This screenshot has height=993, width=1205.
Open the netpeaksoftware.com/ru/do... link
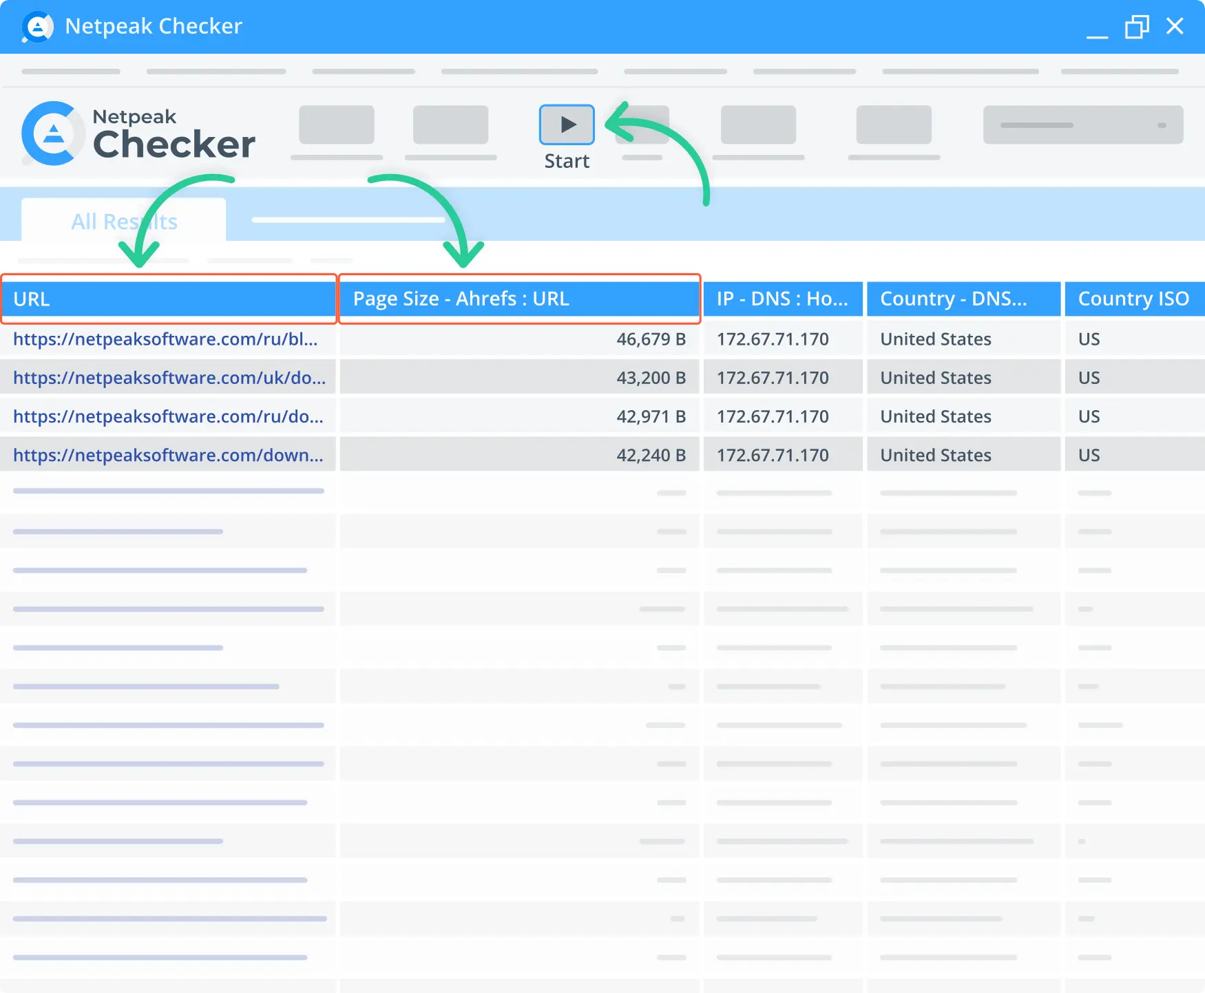coord(168,416)
